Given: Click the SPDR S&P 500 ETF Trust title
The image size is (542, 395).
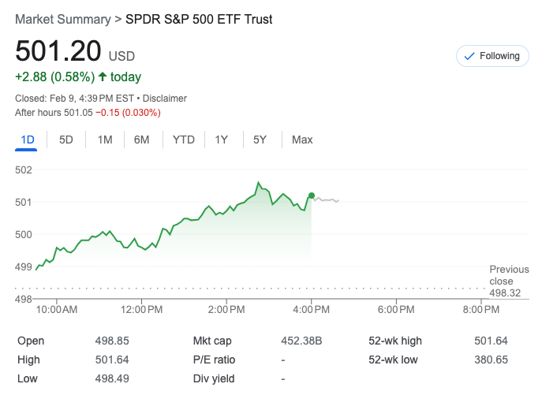Looking at the screenshot, I should [x=199, y=19].
